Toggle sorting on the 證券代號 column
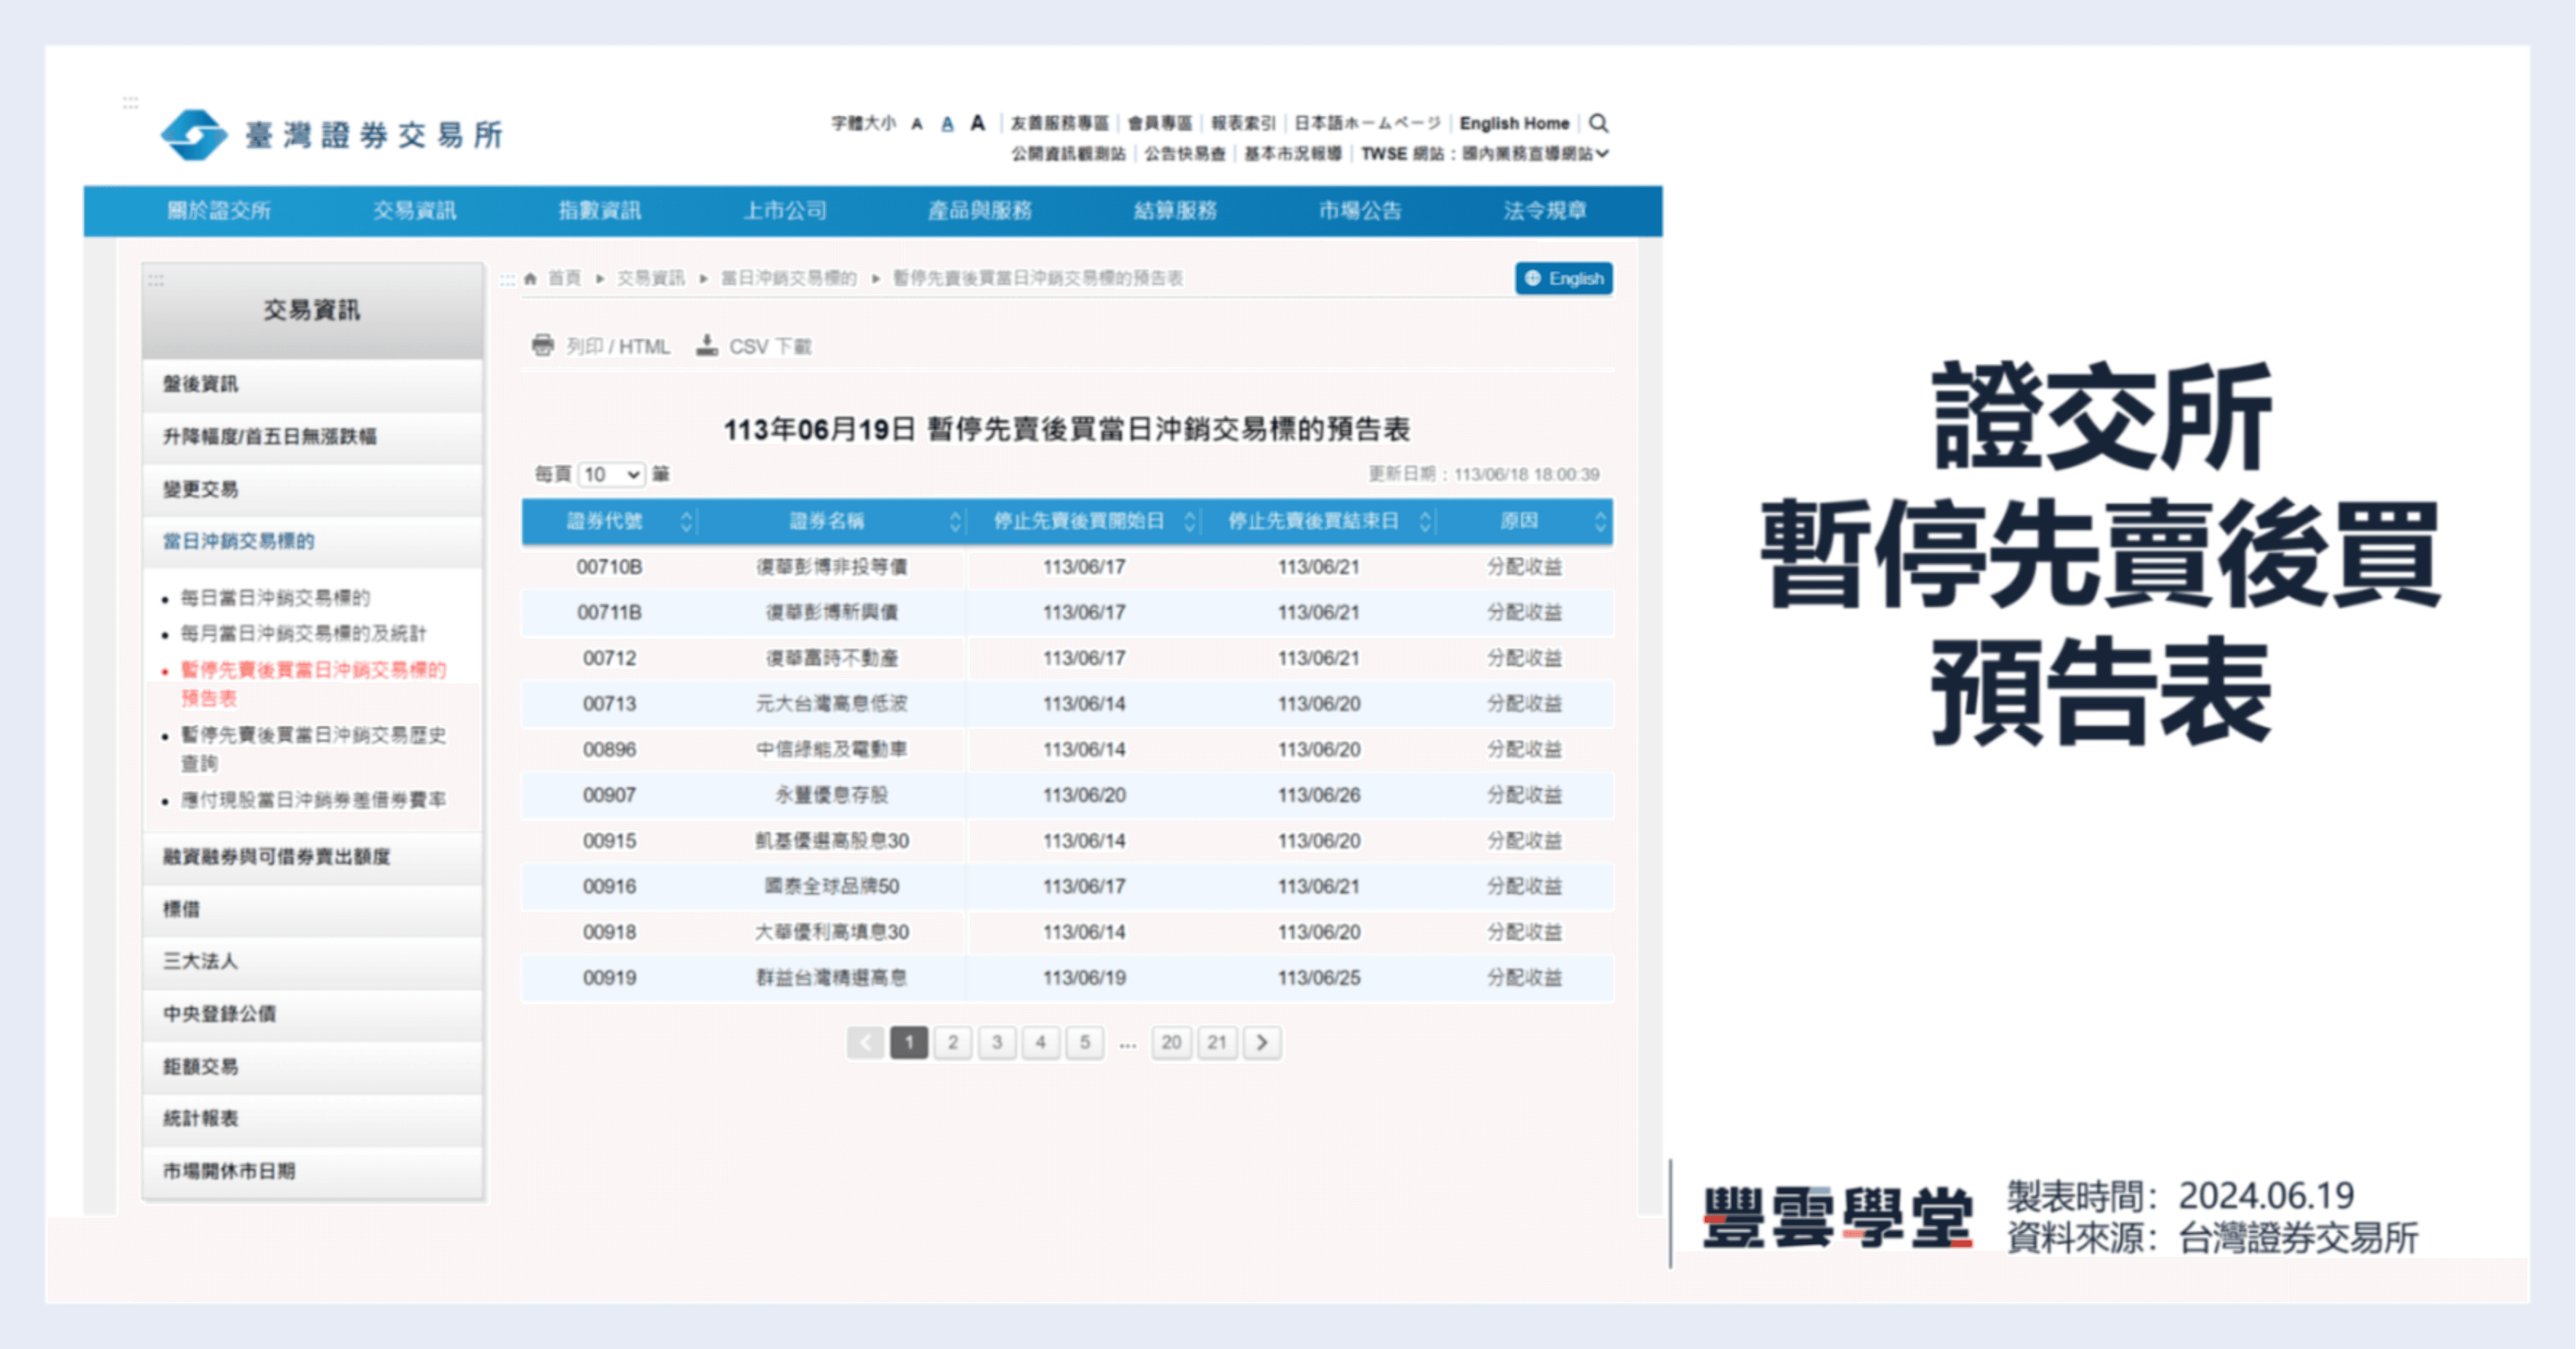Viewport: 2576px width, 1349px height. (x=687, y=521)
